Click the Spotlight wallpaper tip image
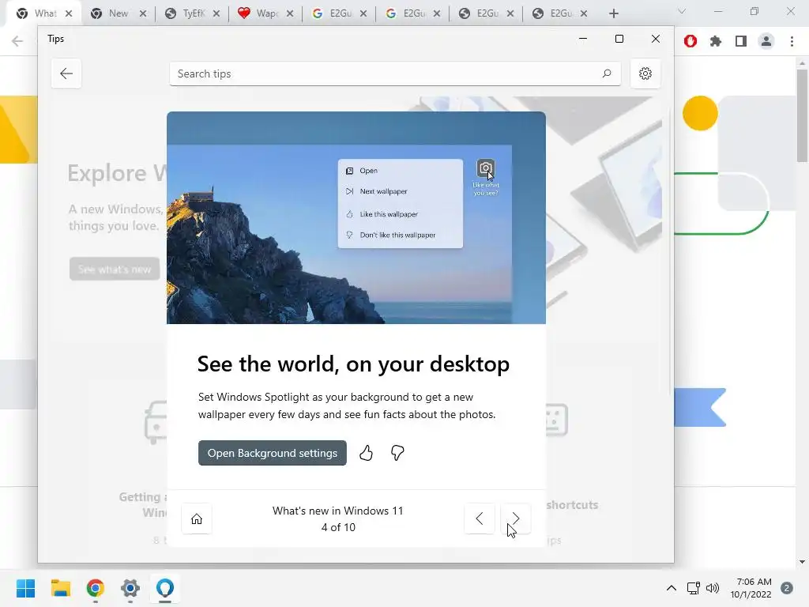The width and height of the screenshot is (809, 607). (356, 218)
